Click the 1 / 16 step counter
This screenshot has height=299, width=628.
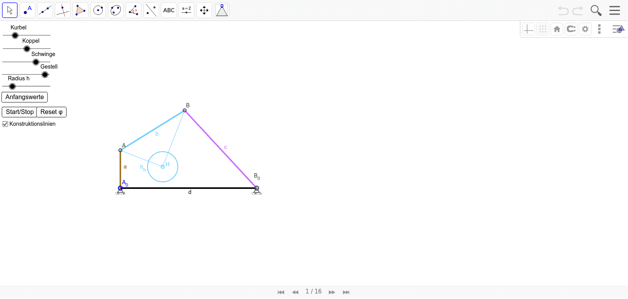point(314,292)
